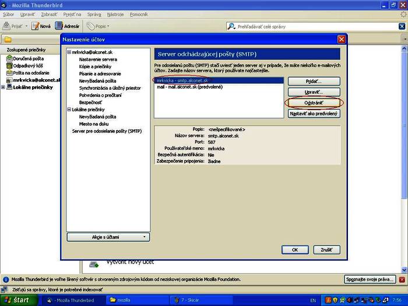408x306 pixels.
Task: Select Bezpečnosť in account tree
Action: pos(90,103)
